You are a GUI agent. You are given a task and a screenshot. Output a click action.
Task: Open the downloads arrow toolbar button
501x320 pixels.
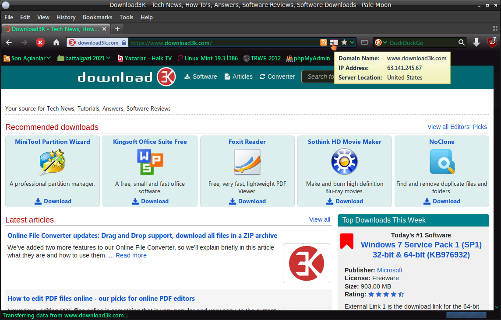pyautogui.click(x=476, y=42)
